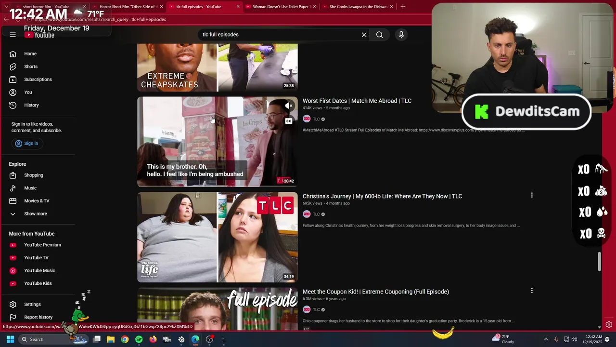Click TLC channel avatar under Worst First Dates
The image size is (616, 347).
307,119
